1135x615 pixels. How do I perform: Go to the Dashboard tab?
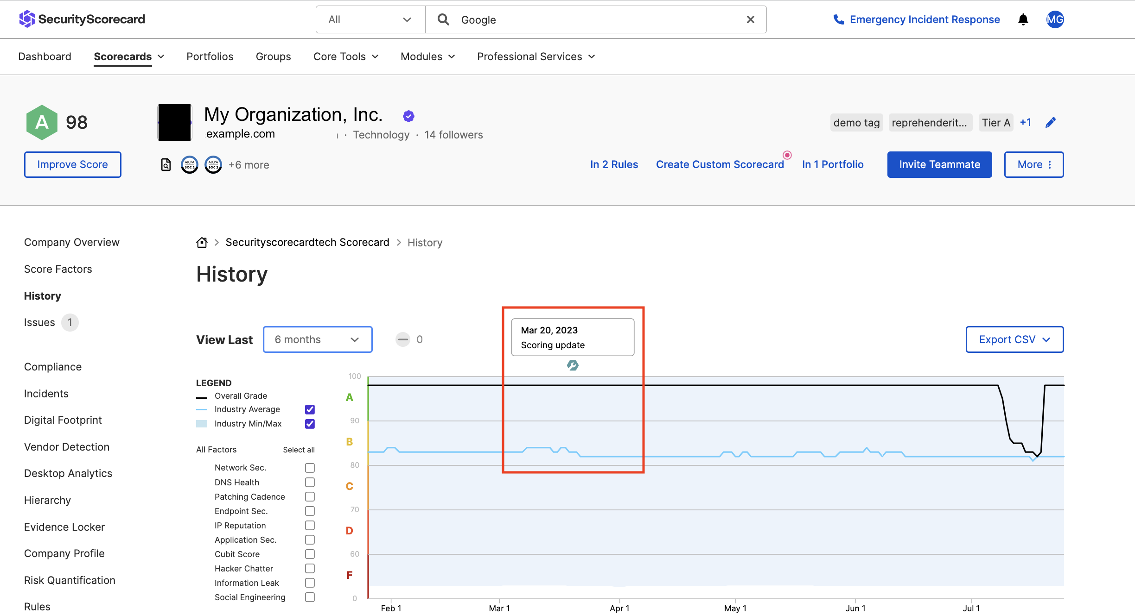[45, 56]
